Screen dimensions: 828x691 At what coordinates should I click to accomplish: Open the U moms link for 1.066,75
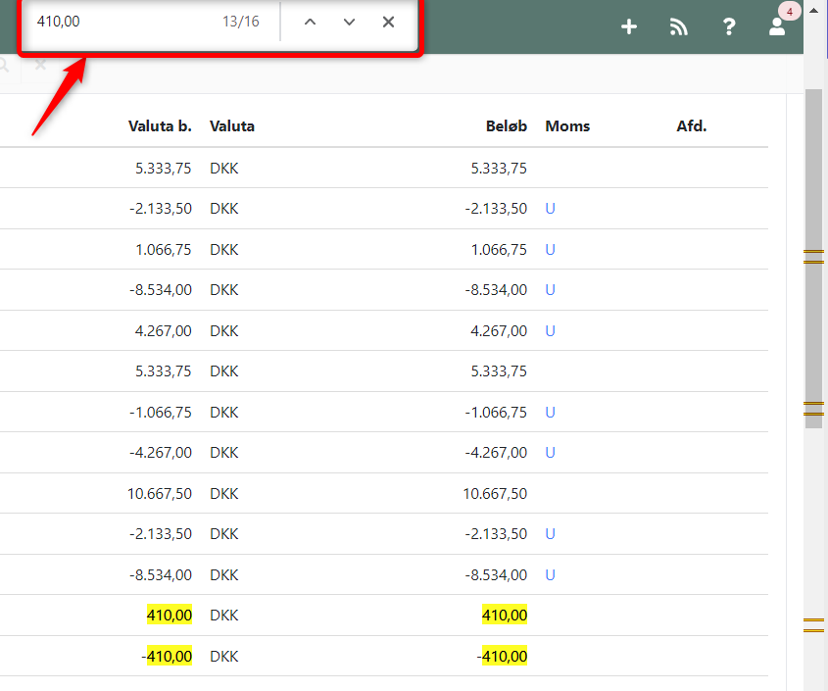550,250
